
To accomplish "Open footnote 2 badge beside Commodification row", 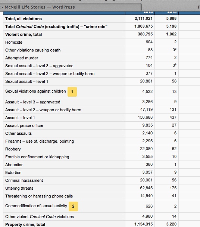I will click(x=73, y=206).
